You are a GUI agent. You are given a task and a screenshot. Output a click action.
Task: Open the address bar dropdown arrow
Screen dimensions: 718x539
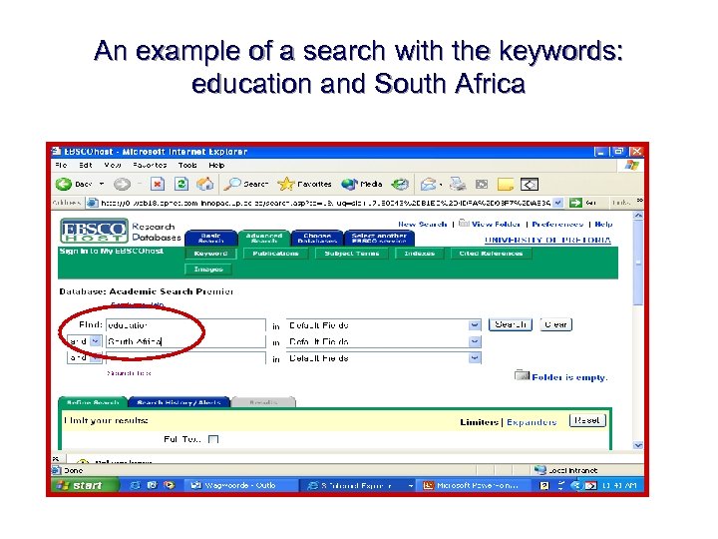557,203
